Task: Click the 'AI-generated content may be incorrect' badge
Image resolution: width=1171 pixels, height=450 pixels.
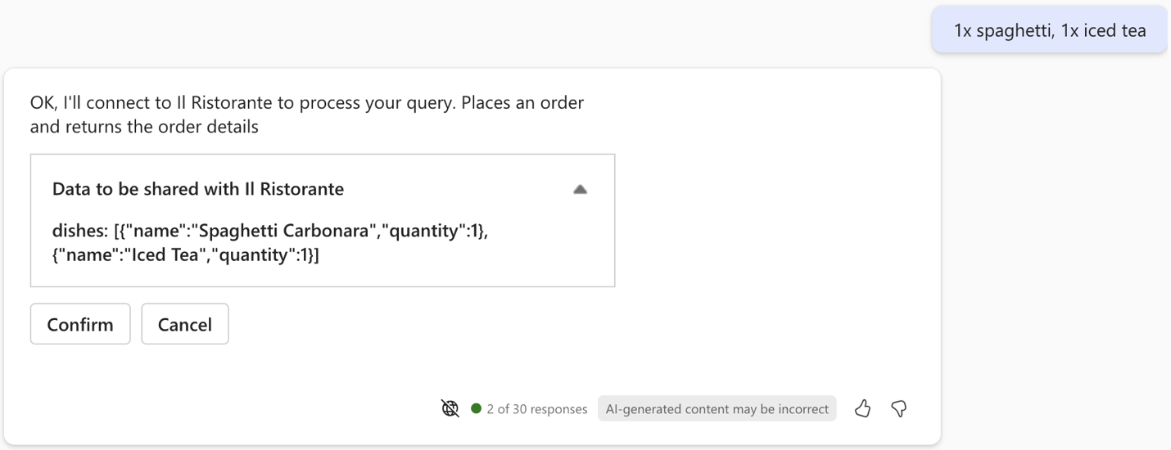Action: click(717, 409)
